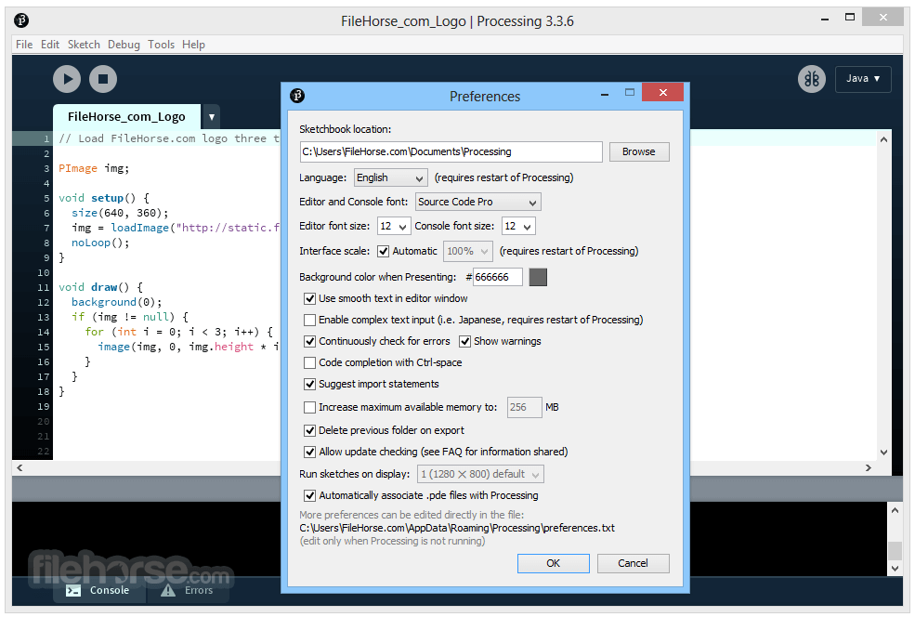Viewport: 915px width, 617px height.
Task: Switch to the Console tab
Action: pos(98,590)
